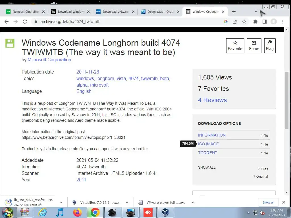Open INFORMATION download option
This screenshot has width=291, height=218.
click(212, 135)
